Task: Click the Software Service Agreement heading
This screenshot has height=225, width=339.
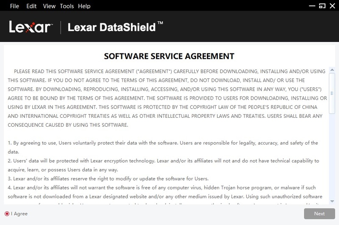Action: pos(169,56)
